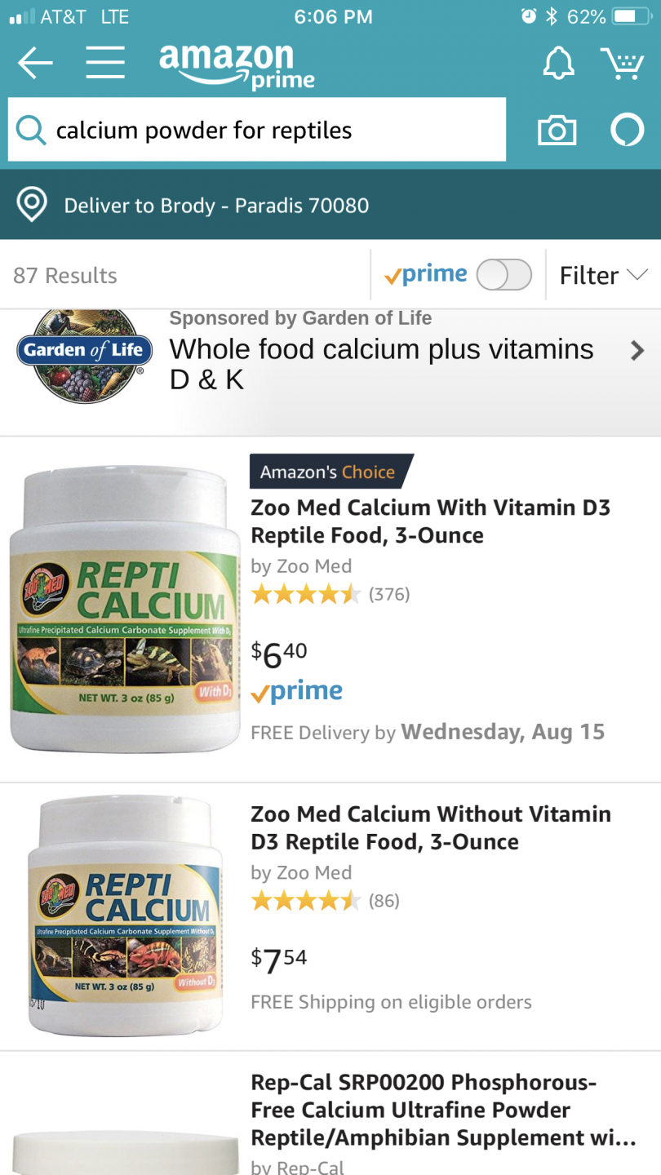Open Rep-Cal Phosphorous-Free Calcium listing
Viewport: 661px width, 1175px height.
pos(441,1110)
